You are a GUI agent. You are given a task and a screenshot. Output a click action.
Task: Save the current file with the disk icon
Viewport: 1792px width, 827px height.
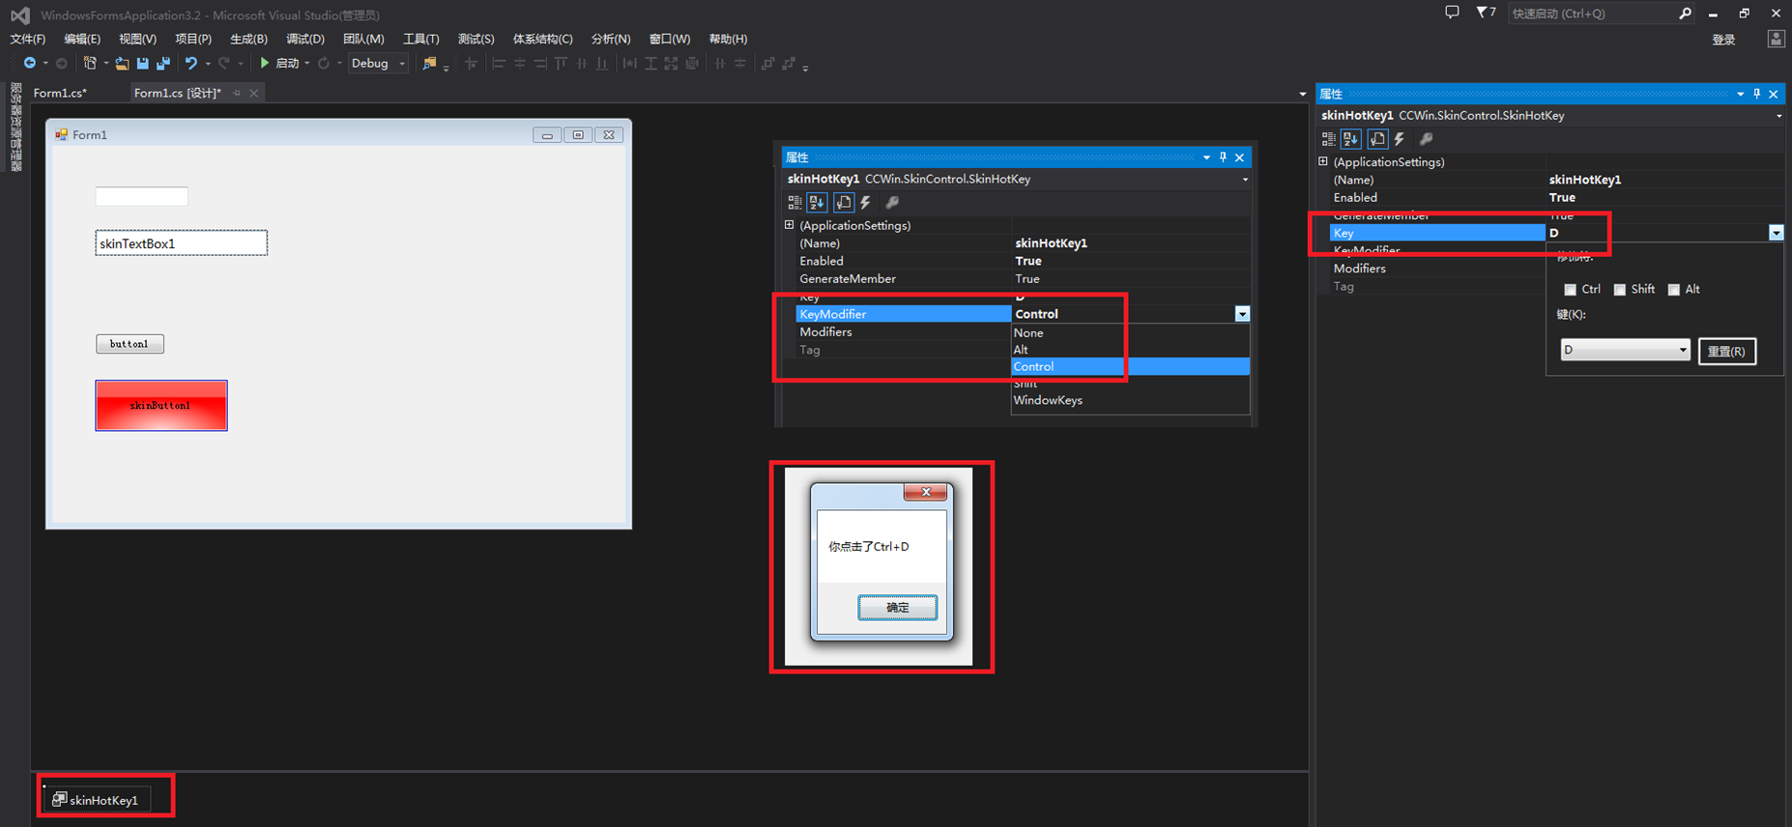[143, 64]
